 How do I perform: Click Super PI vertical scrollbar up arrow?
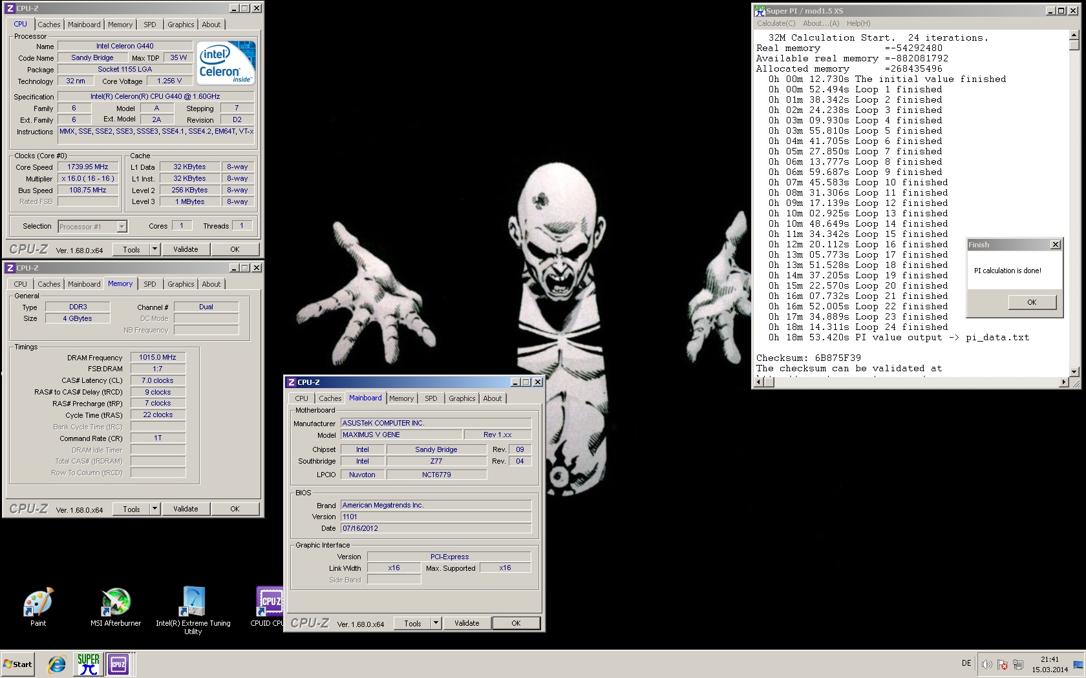1074,36
